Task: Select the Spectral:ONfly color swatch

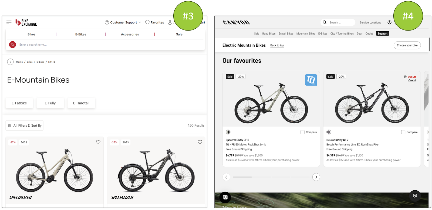Action: tap(228, 132)
